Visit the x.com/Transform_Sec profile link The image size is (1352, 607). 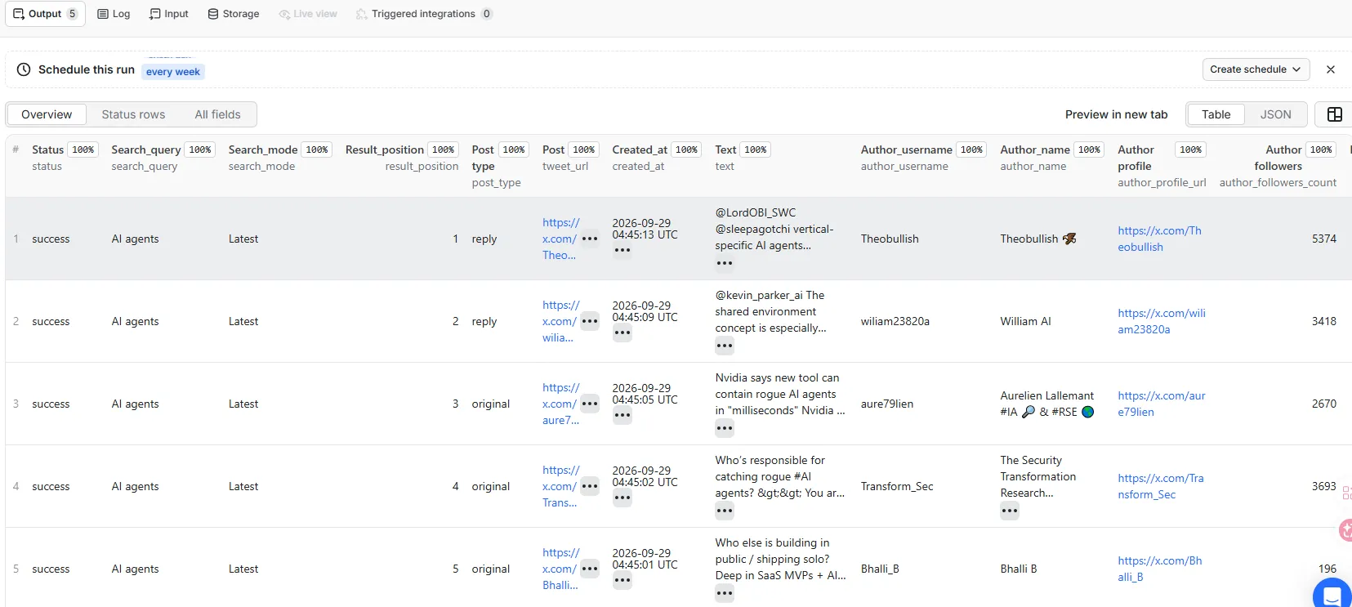1160,486
